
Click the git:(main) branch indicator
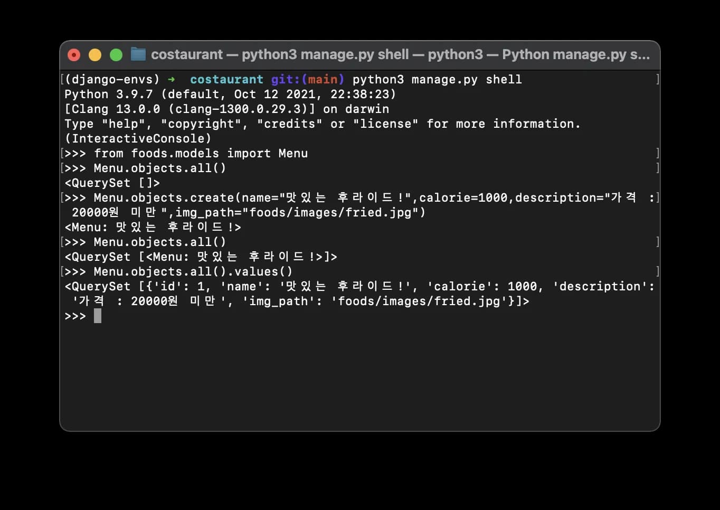pos(307,80)
